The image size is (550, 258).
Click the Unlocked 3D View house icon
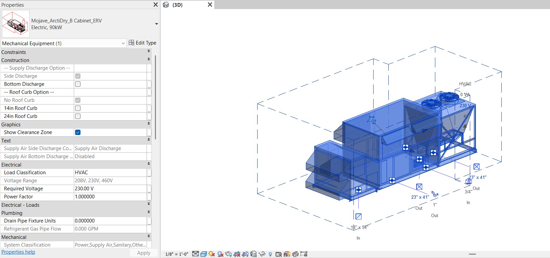pyautogui.click(x=254, y=254)
